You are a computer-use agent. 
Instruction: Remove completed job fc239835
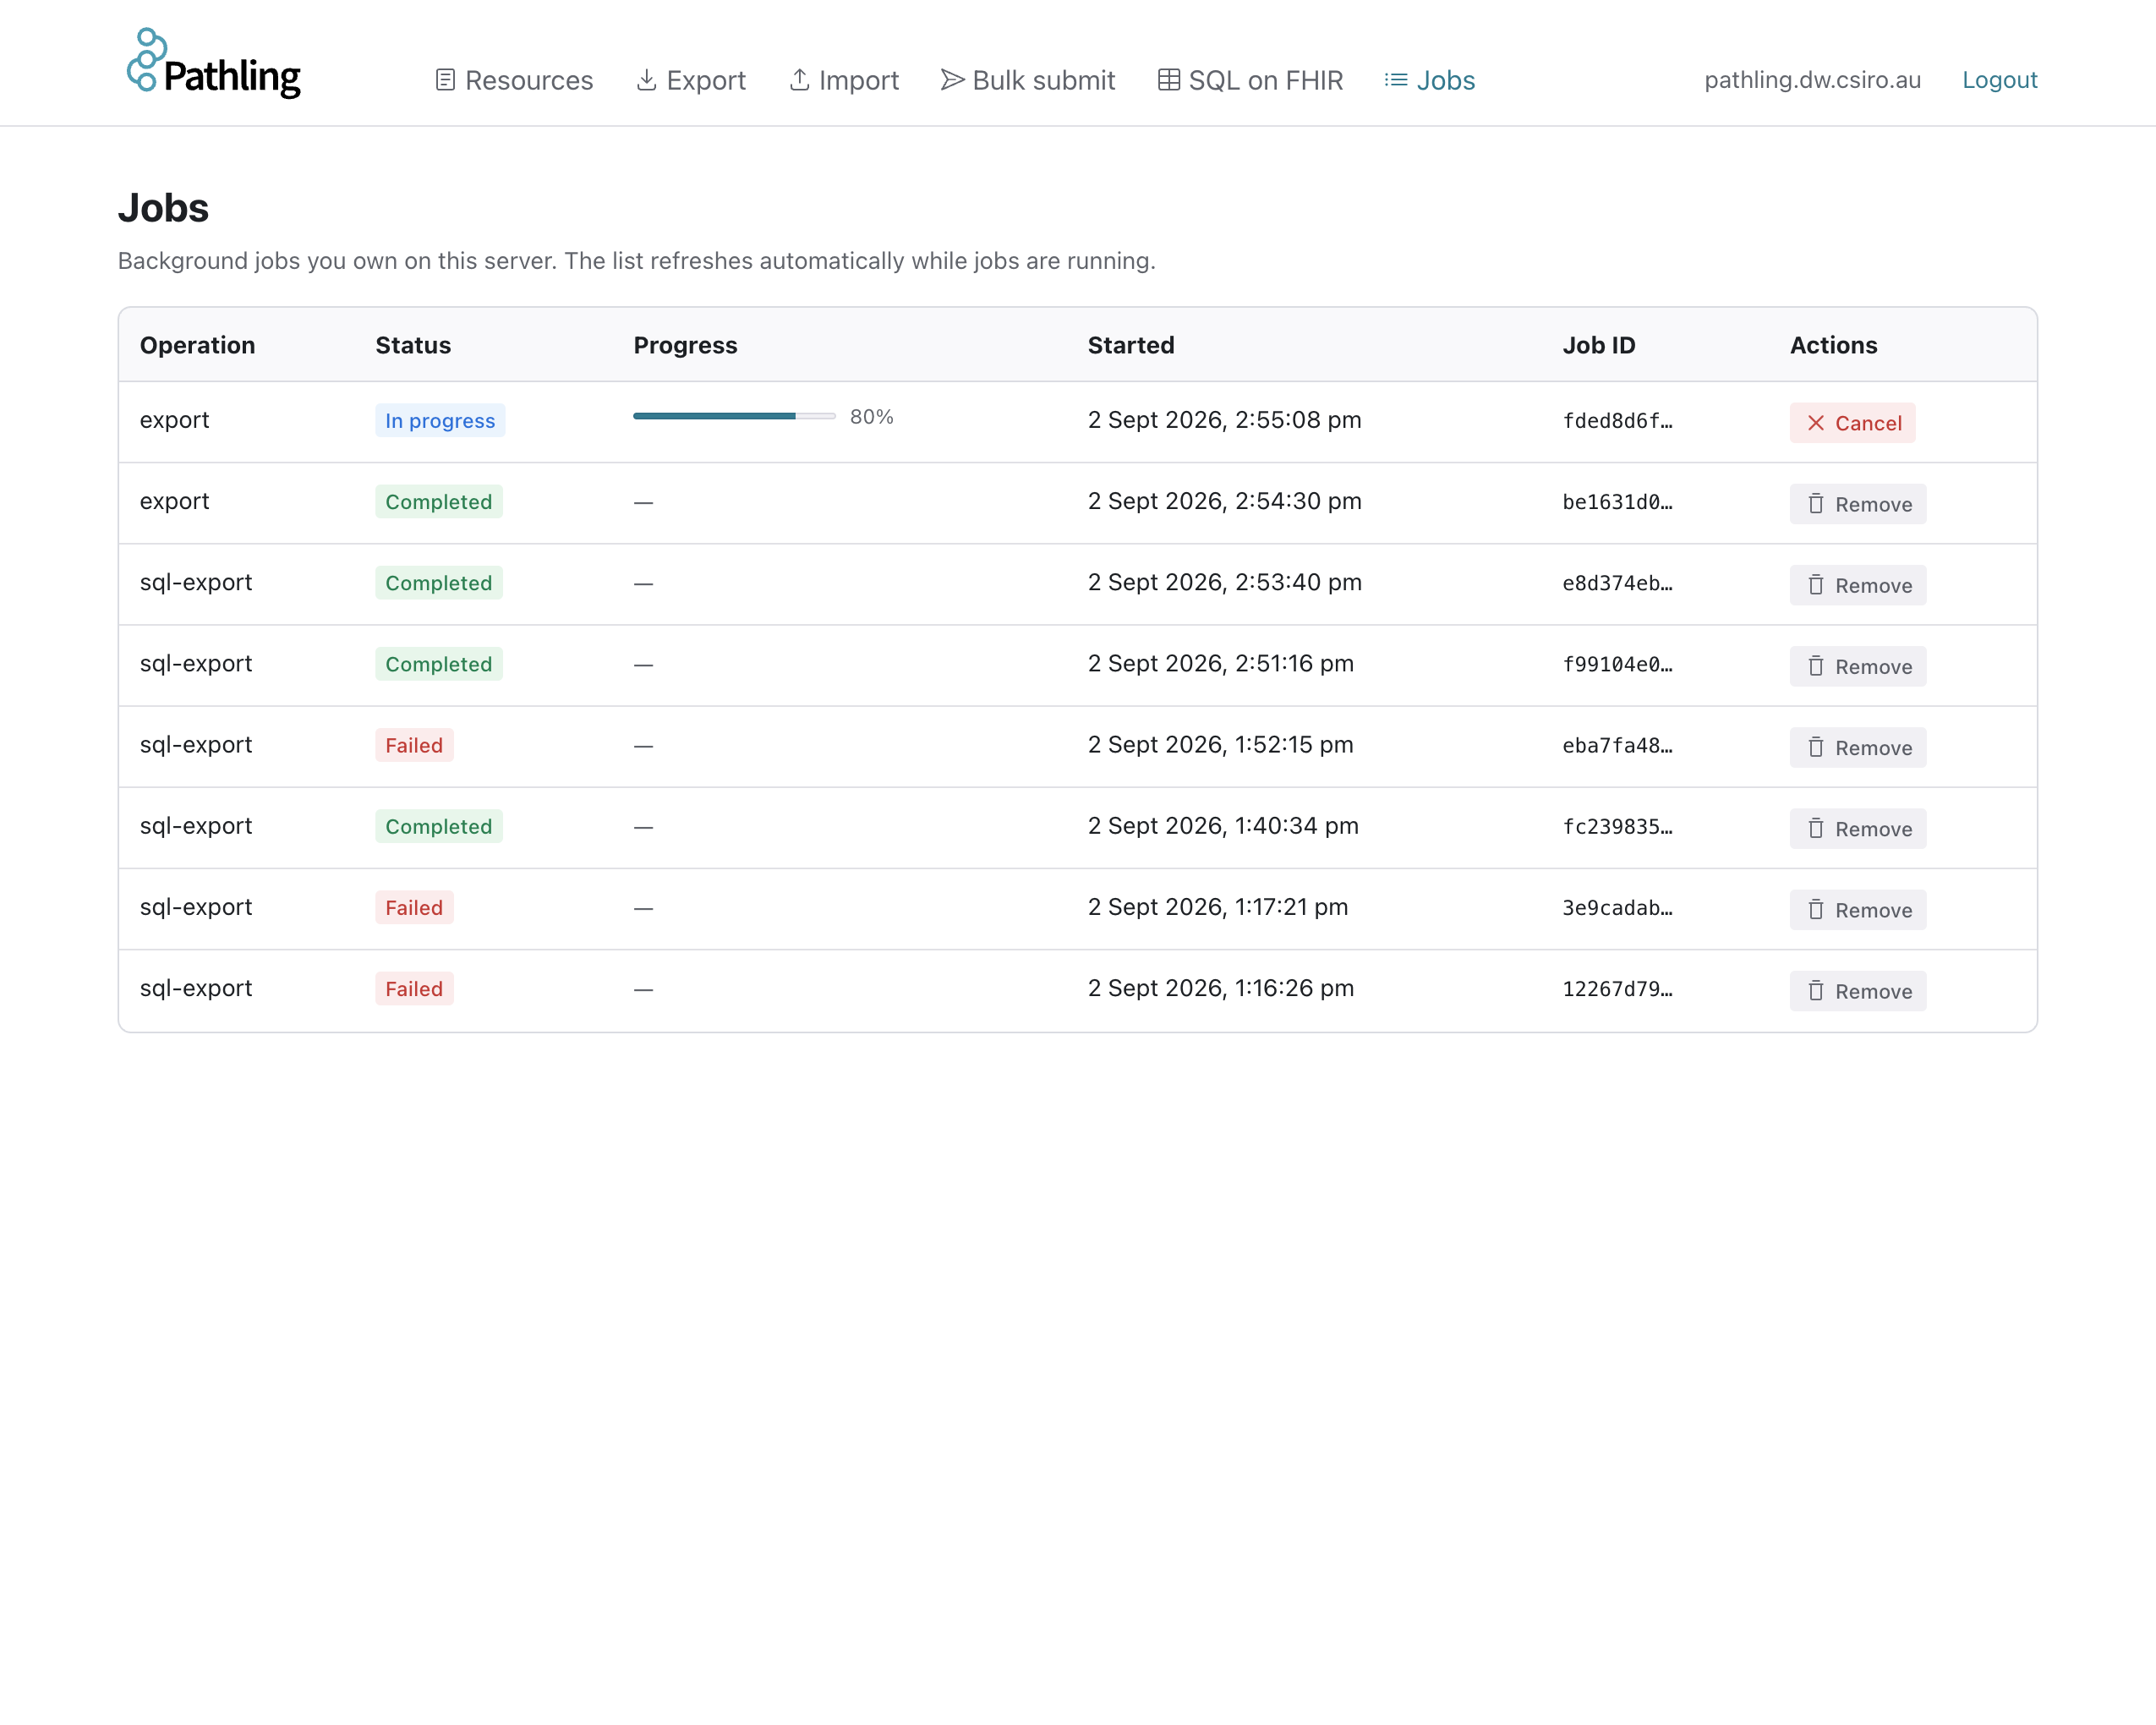pyautogui.click(x=1857, y=829)
